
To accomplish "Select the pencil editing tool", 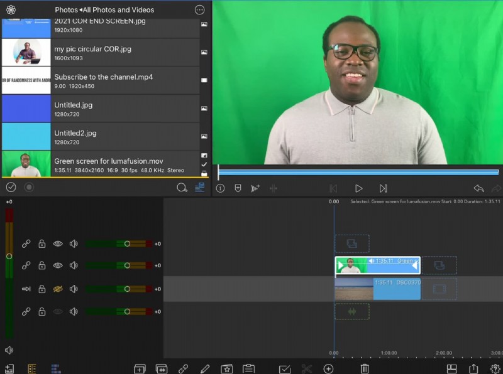I will [204, 368].
